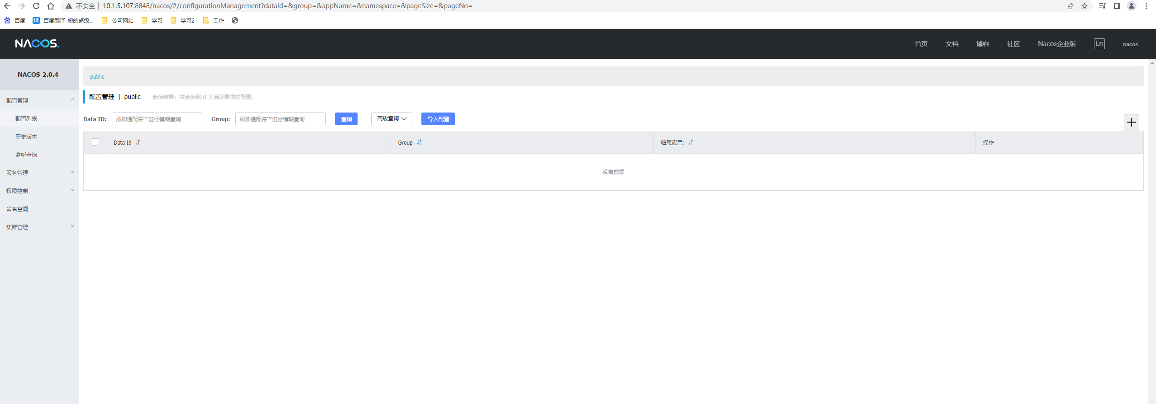This screenshot has width=1156, height=404.
Task: Sort by Data Id column arrows
Action: (138, 142)
